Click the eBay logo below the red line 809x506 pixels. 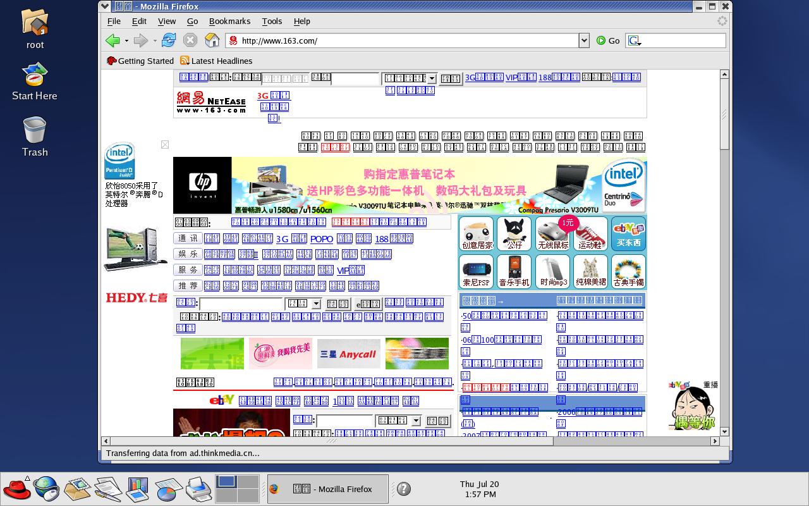click(222, 400)
